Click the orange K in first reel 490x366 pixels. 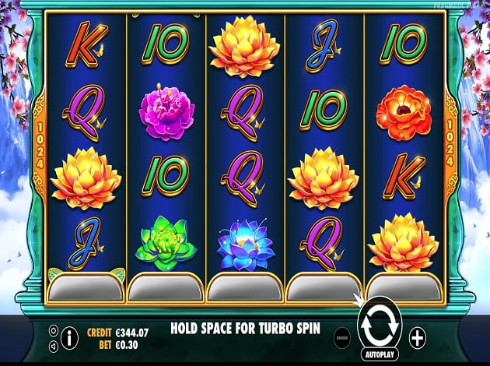[x=86, y=44]
